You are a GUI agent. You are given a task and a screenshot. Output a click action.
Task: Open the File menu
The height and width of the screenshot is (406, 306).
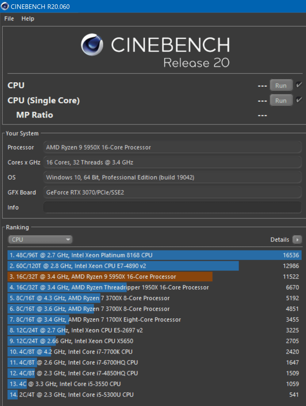[x=9, y=19]
